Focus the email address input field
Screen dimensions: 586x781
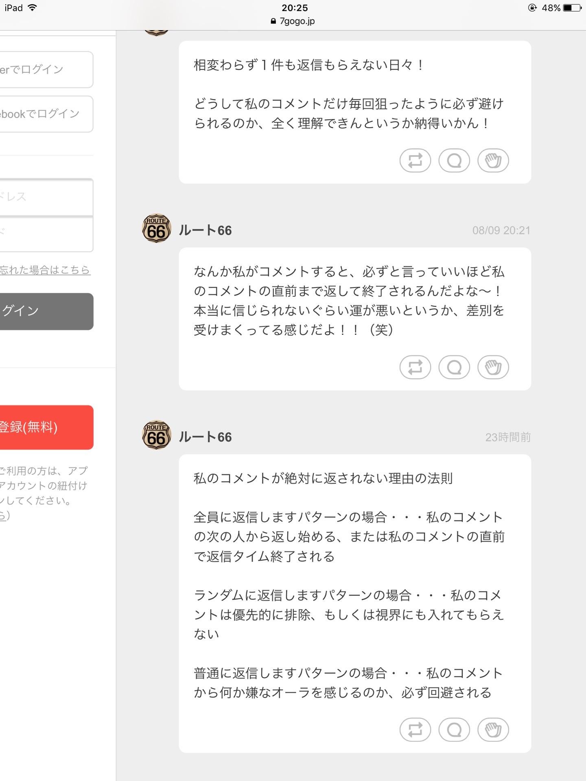46,197
